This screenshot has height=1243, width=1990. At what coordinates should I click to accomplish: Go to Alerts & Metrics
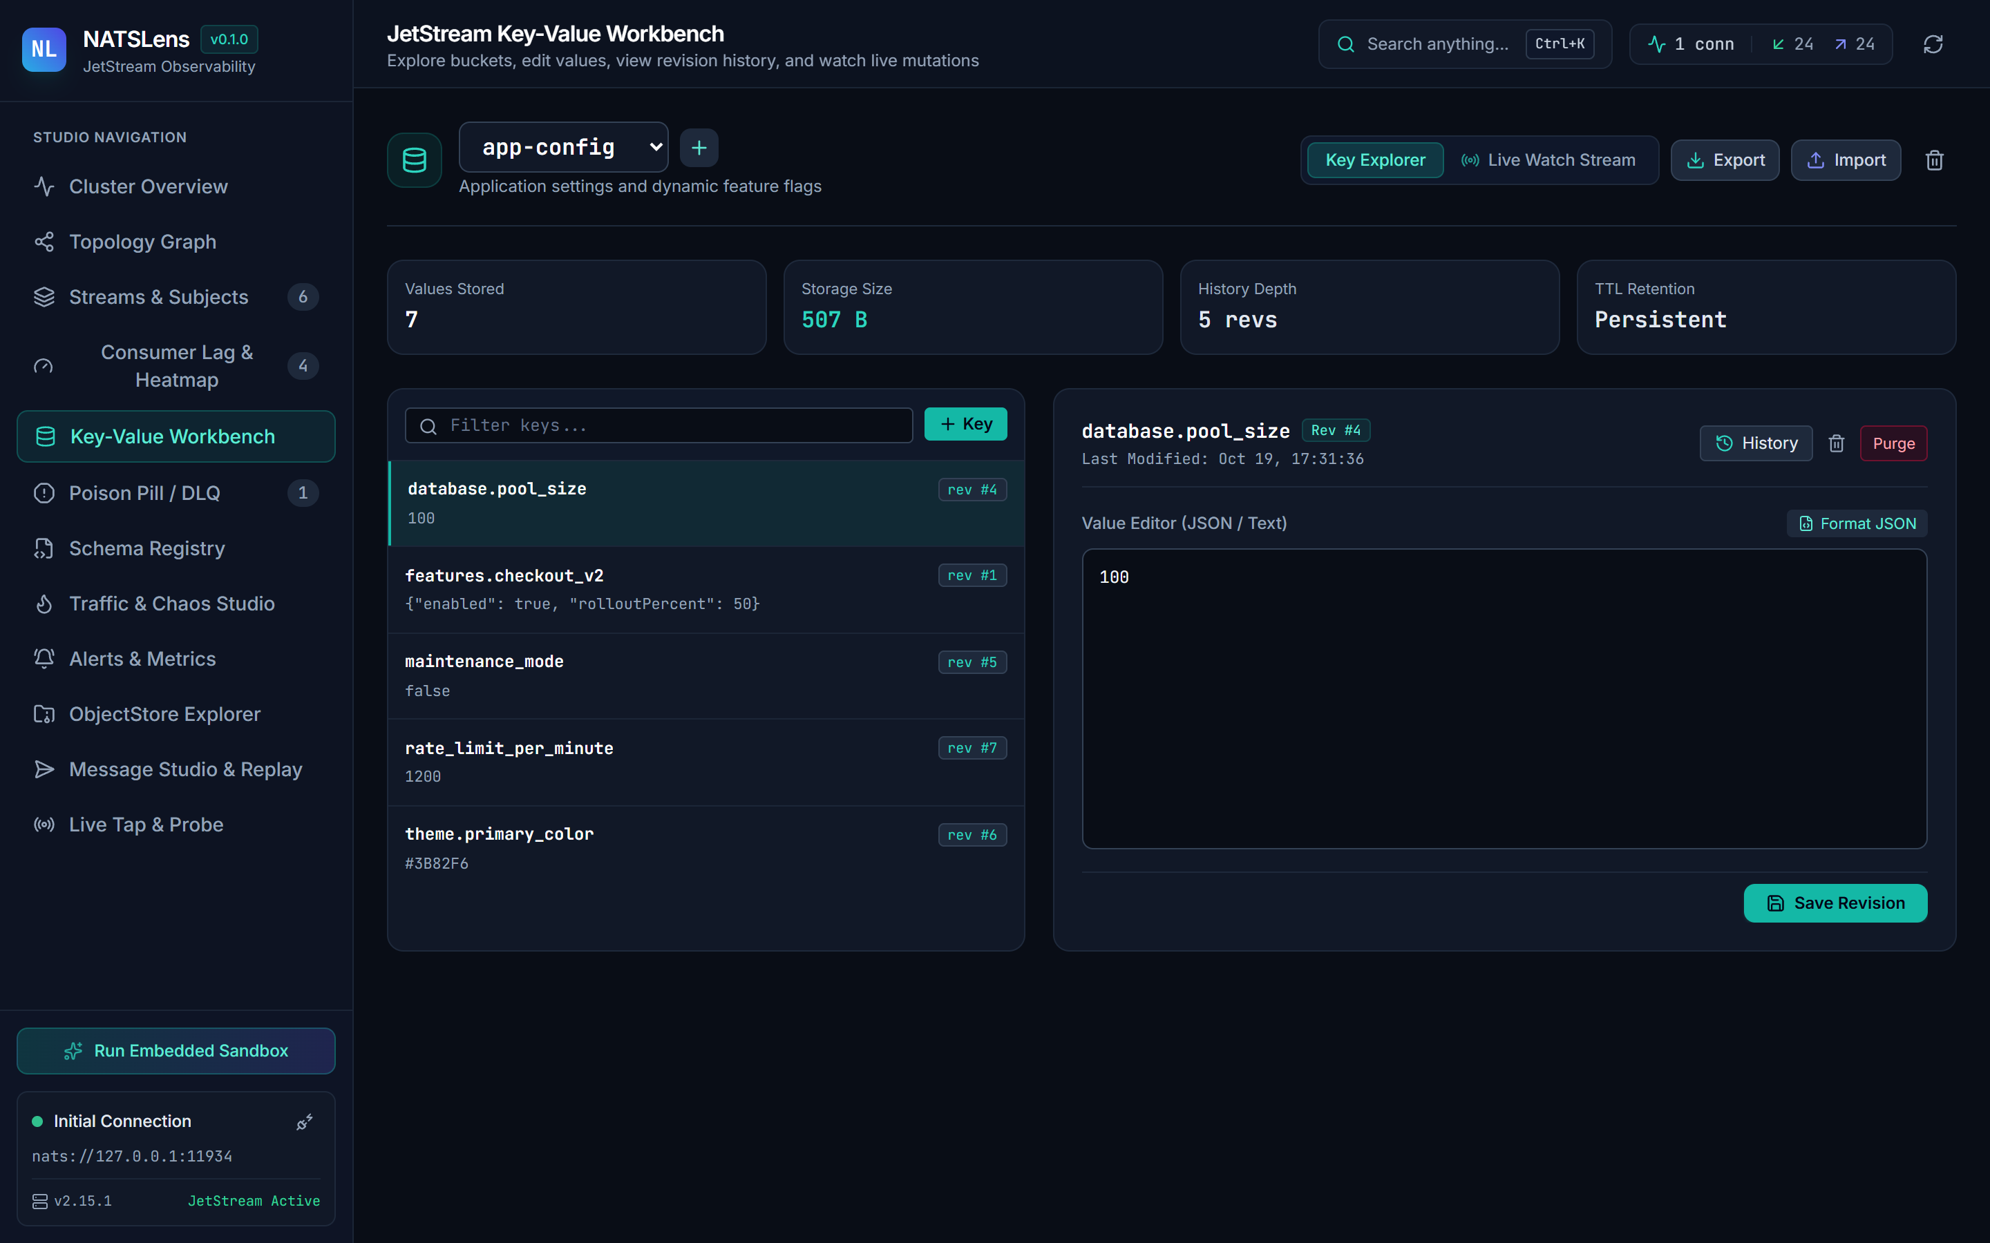pyautogui.click(x=176, y=659)
